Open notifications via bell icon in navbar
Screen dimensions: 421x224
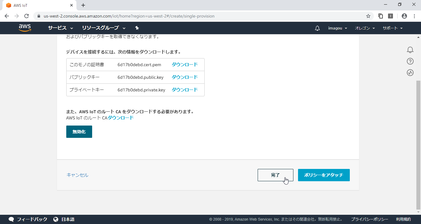tap(317, 28)
